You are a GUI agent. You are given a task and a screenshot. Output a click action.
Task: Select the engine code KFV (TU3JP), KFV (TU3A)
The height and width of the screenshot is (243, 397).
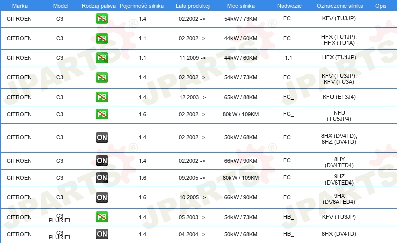click(x=339, y=79)
